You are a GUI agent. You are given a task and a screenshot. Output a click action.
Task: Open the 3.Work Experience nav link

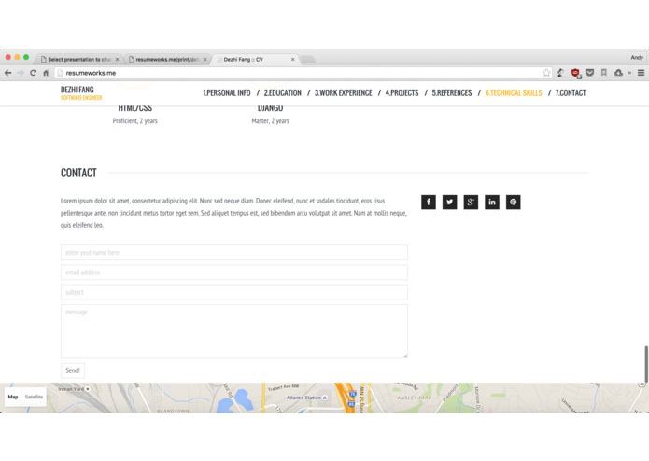tap(343, 93)
